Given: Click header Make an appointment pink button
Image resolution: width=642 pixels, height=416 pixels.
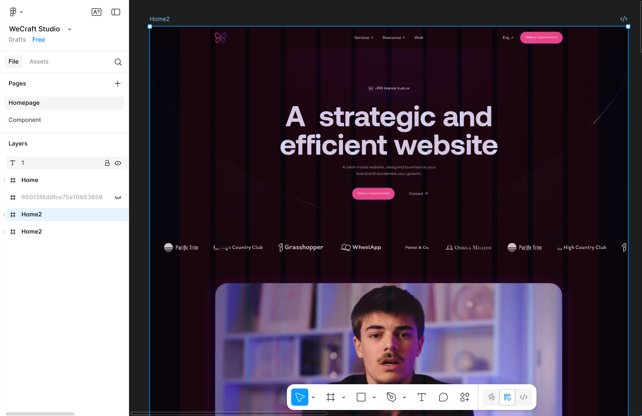Looking at the screenshot, I should click(541, 37).
